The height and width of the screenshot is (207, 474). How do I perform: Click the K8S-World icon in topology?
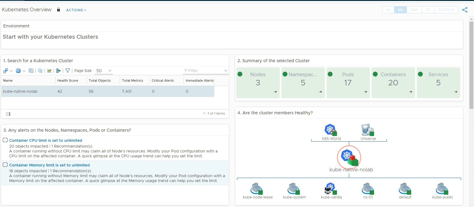tap(331, 130)
